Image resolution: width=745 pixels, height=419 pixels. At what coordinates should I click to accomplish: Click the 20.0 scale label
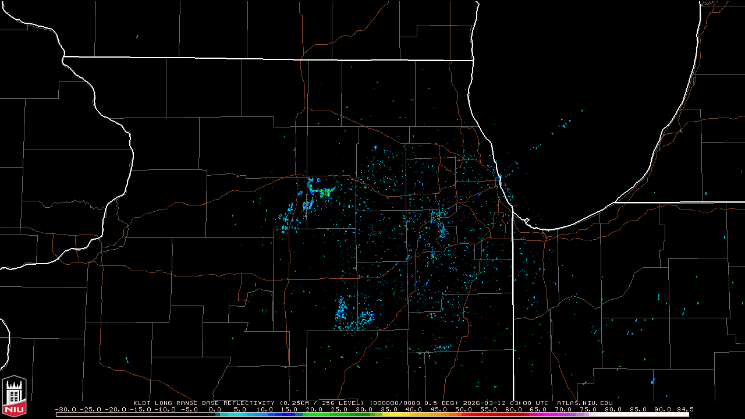coord(313,409)
